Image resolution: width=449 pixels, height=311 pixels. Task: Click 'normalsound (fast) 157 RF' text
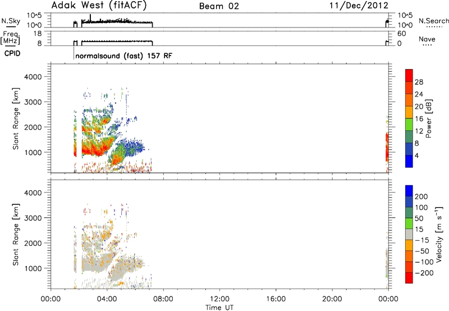coord(123,56)
